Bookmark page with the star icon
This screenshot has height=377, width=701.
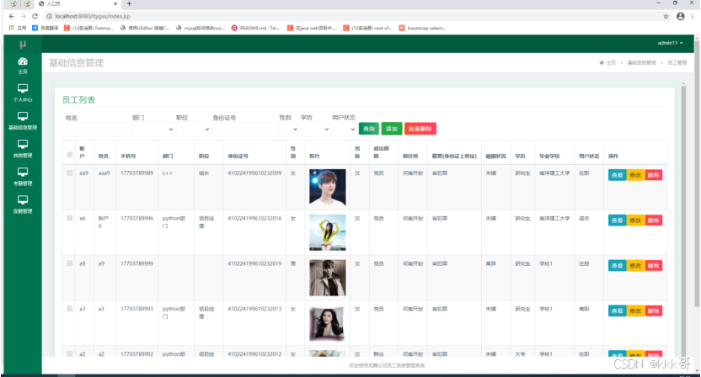click(666, 16)
